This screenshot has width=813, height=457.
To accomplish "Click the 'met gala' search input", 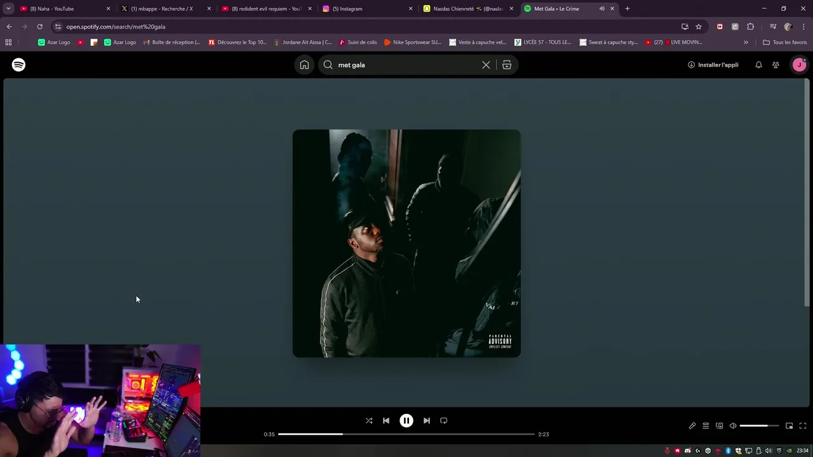I will (406, 65).
